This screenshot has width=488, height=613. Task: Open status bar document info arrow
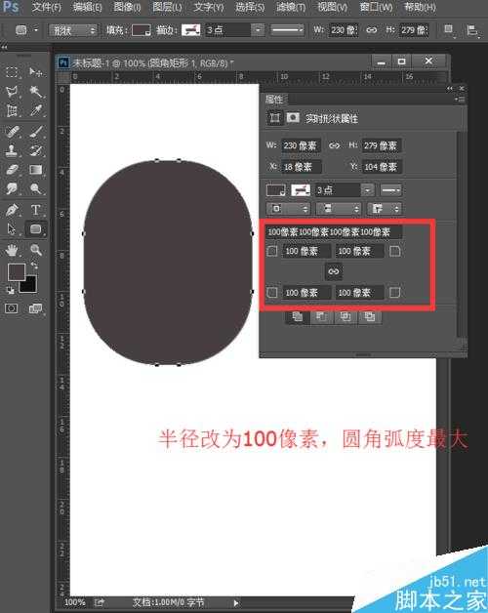coord(236,603)
